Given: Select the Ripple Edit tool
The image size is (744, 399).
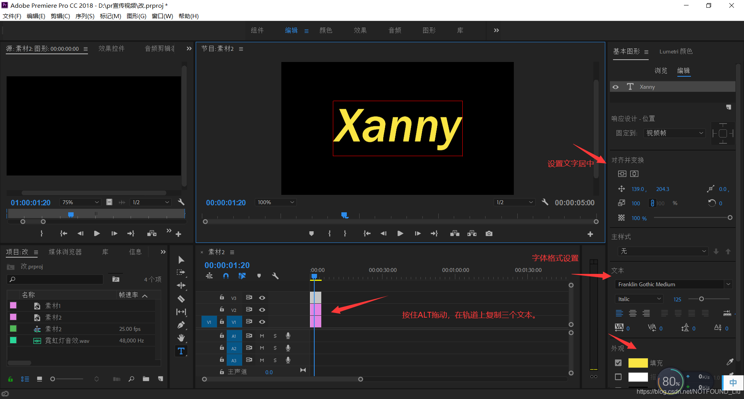Looking at the screenshot, I should point(181,285).
